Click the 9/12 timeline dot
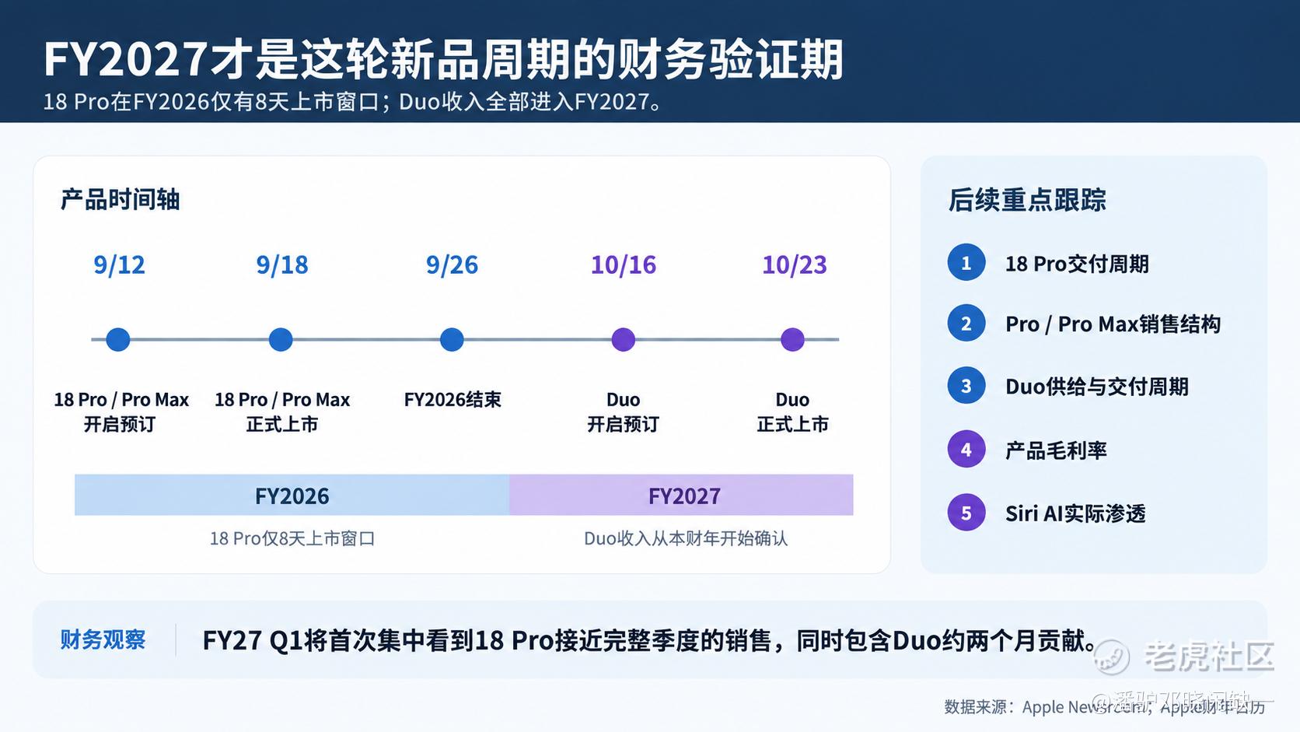 (x=118, y=339)
